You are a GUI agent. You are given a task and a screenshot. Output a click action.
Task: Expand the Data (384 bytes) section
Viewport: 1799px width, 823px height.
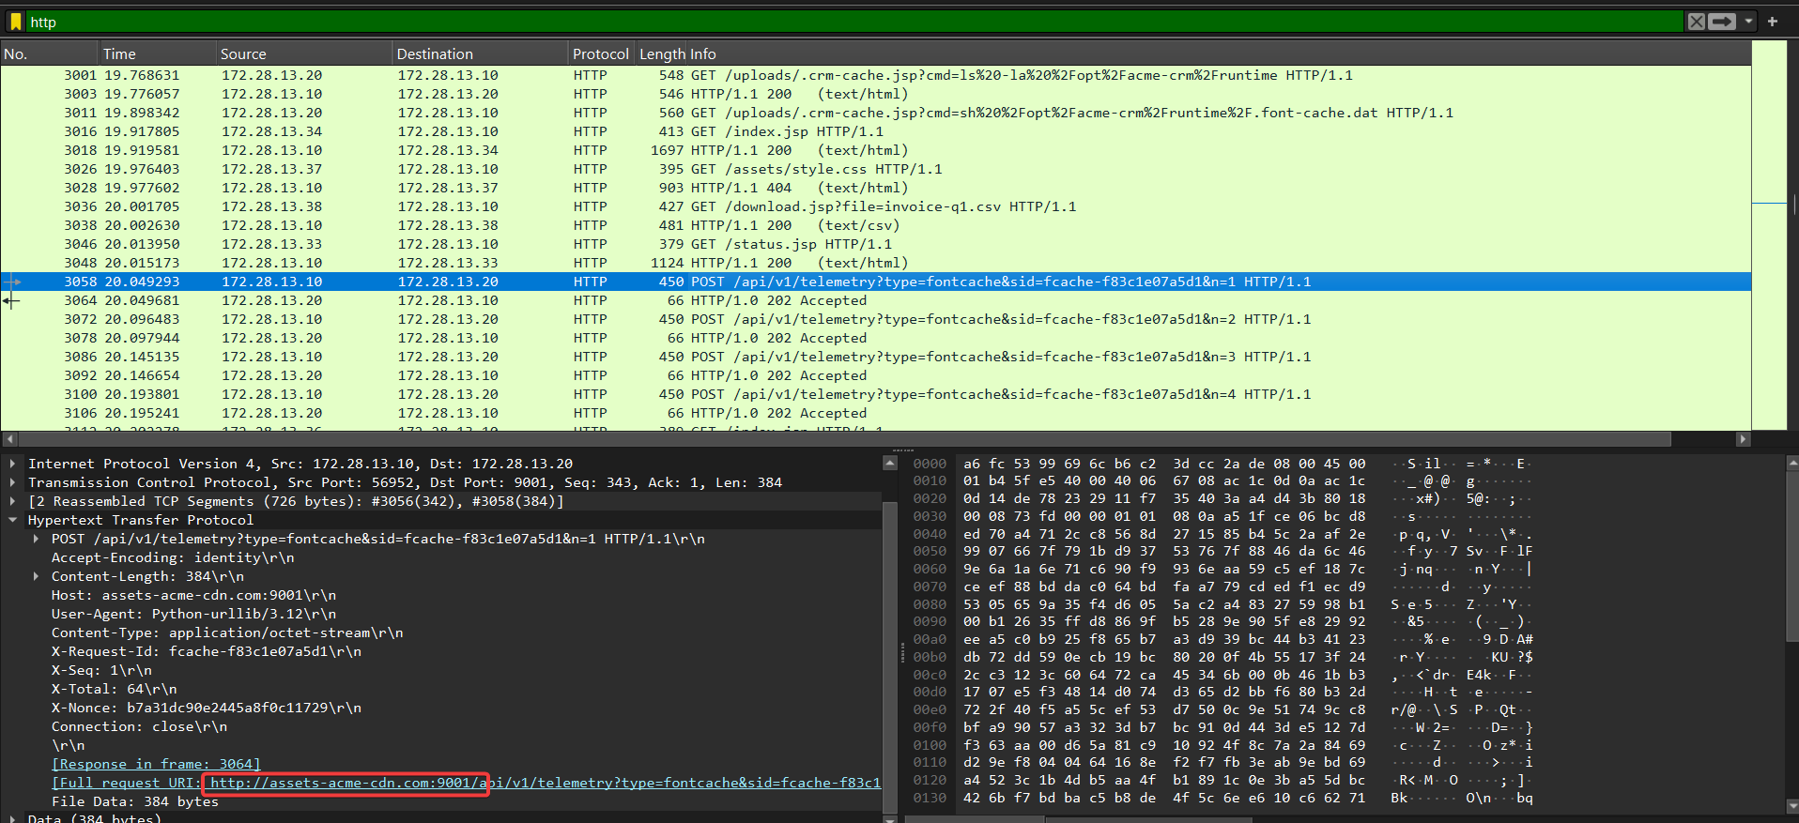tap(12, 818)
